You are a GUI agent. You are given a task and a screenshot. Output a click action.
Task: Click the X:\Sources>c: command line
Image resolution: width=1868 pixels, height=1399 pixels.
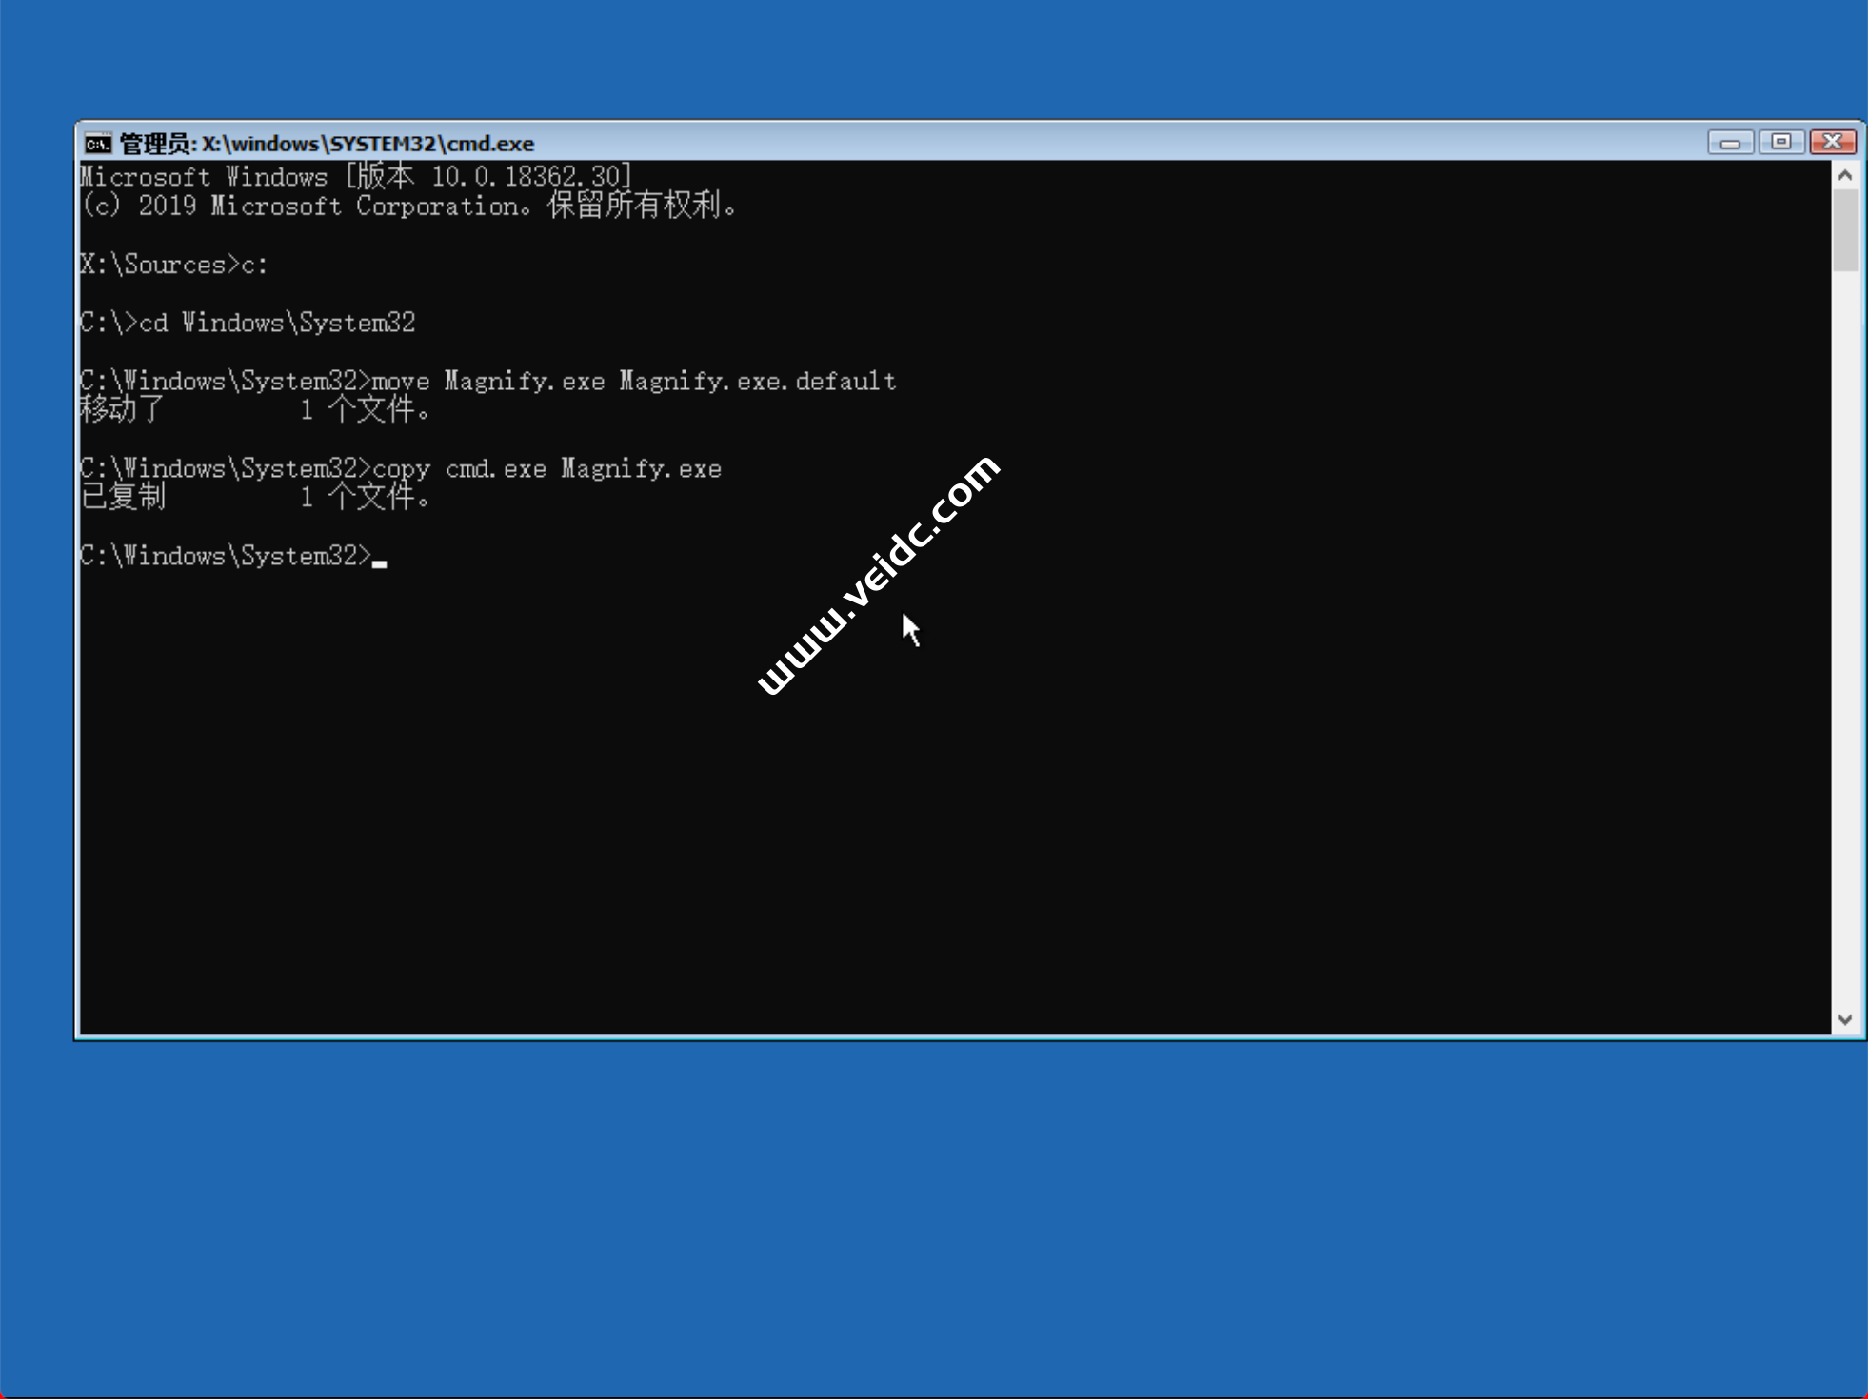174,265
